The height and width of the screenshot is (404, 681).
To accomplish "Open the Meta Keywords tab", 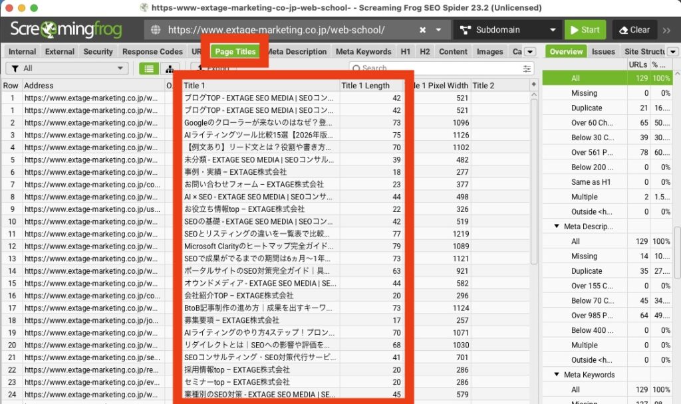I will [364, 52].
